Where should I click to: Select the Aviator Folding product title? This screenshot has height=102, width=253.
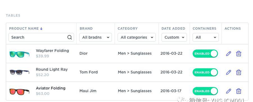click(51, 88)
